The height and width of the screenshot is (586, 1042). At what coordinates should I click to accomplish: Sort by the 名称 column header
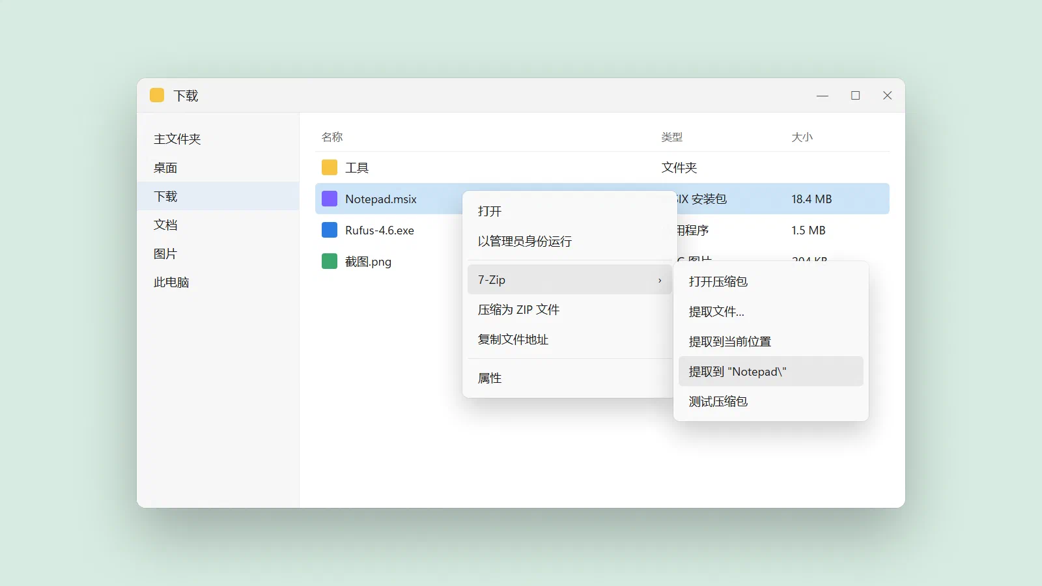(332, 137)
